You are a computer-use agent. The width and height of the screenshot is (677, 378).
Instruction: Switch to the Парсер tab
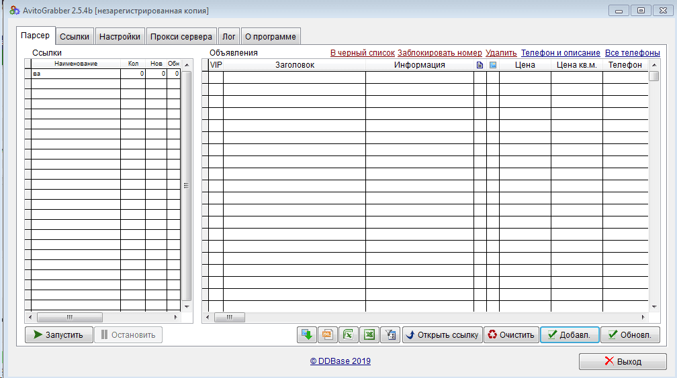(x=36, y=36)
